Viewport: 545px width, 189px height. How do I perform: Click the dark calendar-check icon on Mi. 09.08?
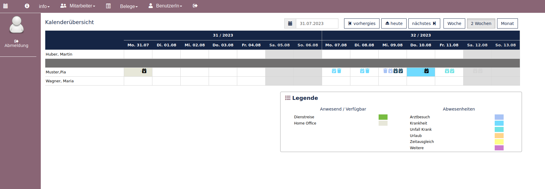[401, 71]
